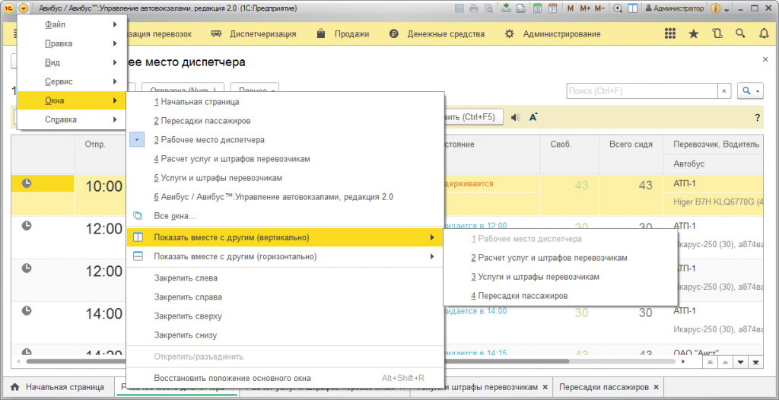779x400 pixels.
Task: Open 'Администрирование' section
Action: pos(552,34)
